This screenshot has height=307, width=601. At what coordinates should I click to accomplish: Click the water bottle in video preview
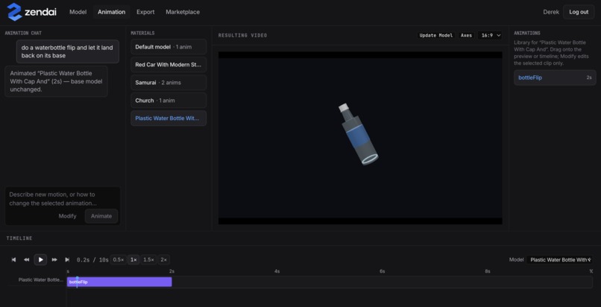[359, 134]
